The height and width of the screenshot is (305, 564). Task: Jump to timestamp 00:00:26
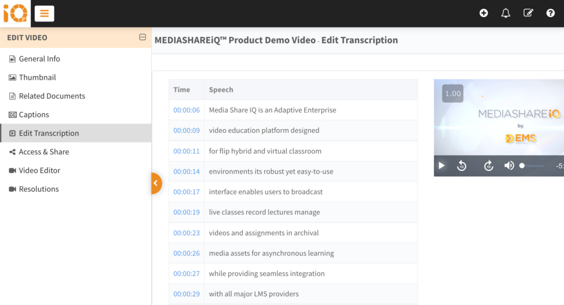tap(186, 253)
